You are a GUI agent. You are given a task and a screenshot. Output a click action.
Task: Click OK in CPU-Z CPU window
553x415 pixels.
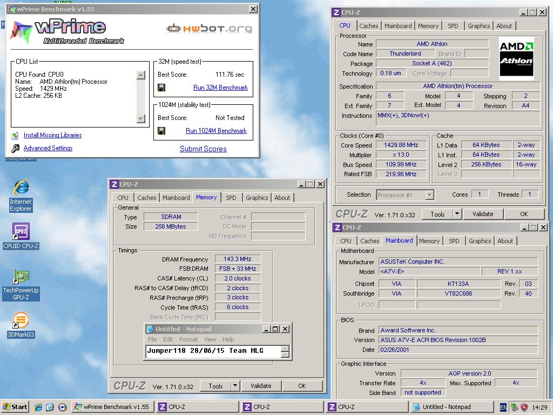pyautogui.click(x=524, y=214)
